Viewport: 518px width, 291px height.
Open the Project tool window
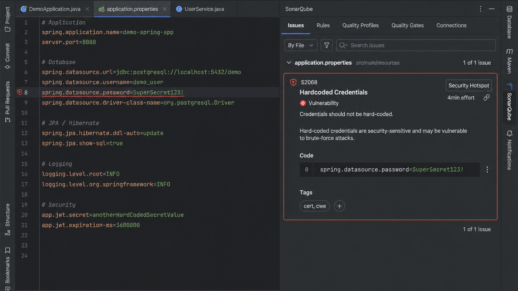point(7,20)
